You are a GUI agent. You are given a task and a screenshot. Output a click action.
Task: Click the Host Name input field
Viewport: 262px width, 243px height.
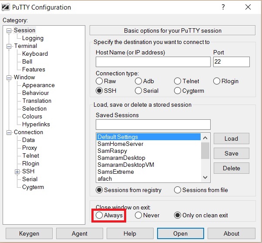(153, 62)
